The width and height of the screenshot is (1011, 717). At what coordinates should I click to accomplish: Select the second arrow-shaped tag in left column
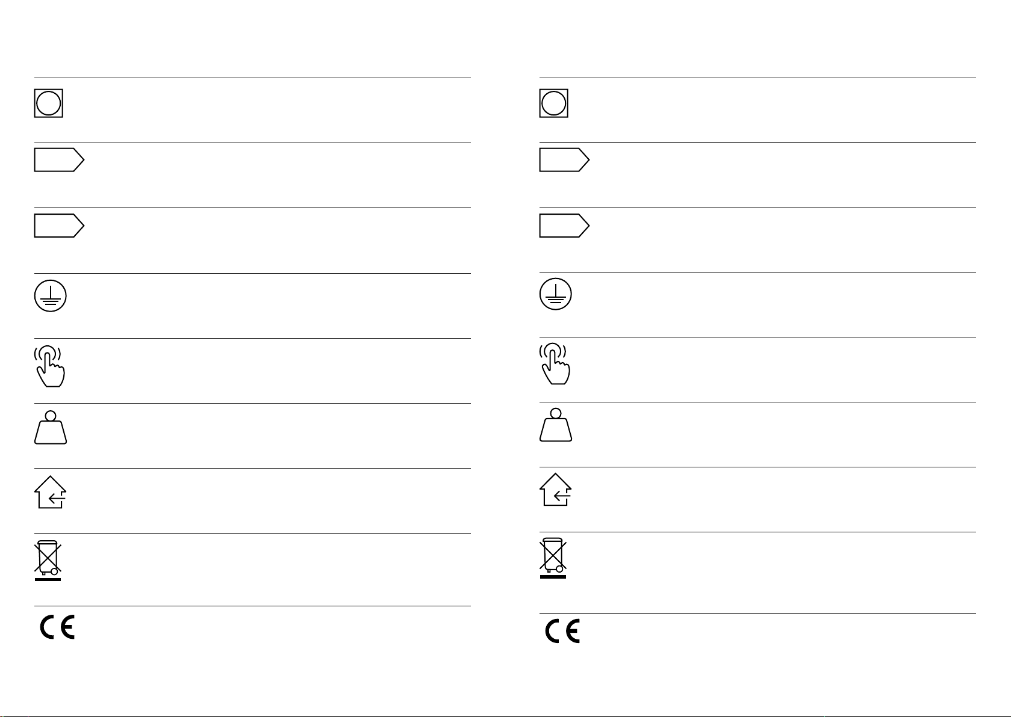point(59,226)
